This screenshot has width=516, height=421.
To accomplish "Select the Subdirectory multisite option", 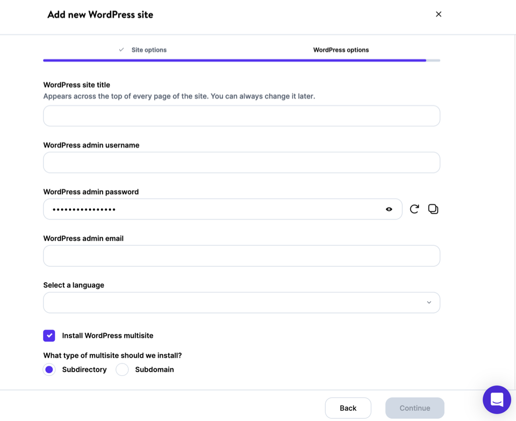I will click(49, 369).
